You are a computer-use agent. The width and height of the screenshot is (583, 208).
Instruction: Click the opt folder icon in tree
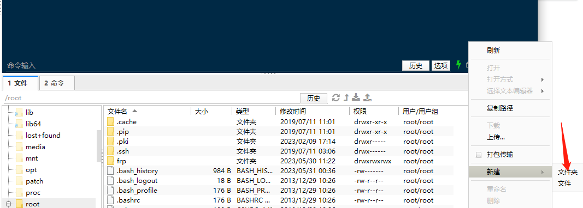(19, 170)
